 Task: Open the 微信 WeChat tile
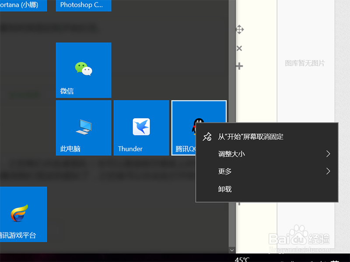[84, 70]
